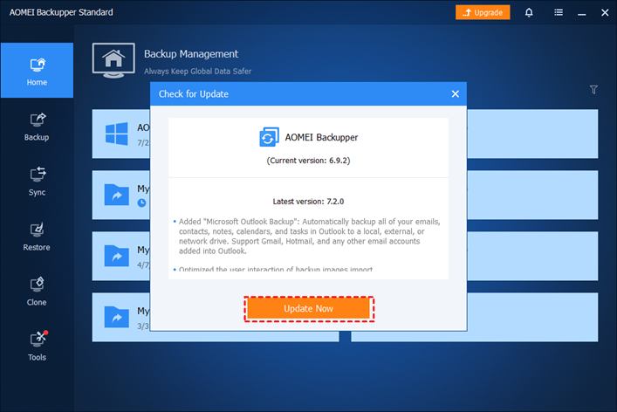Select the Windows system backup task icon

[x=116, y=134]
